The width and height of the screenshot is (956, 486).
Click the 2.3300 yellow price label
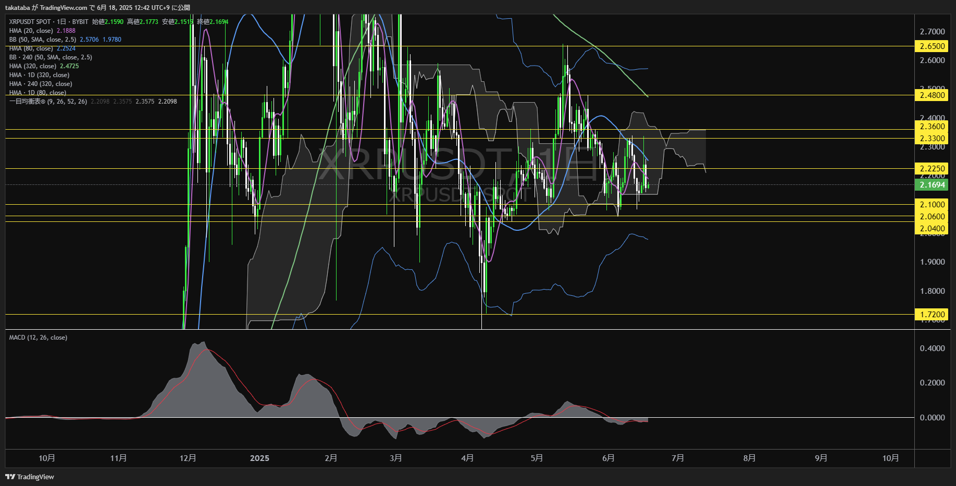[x=932, y=139]
